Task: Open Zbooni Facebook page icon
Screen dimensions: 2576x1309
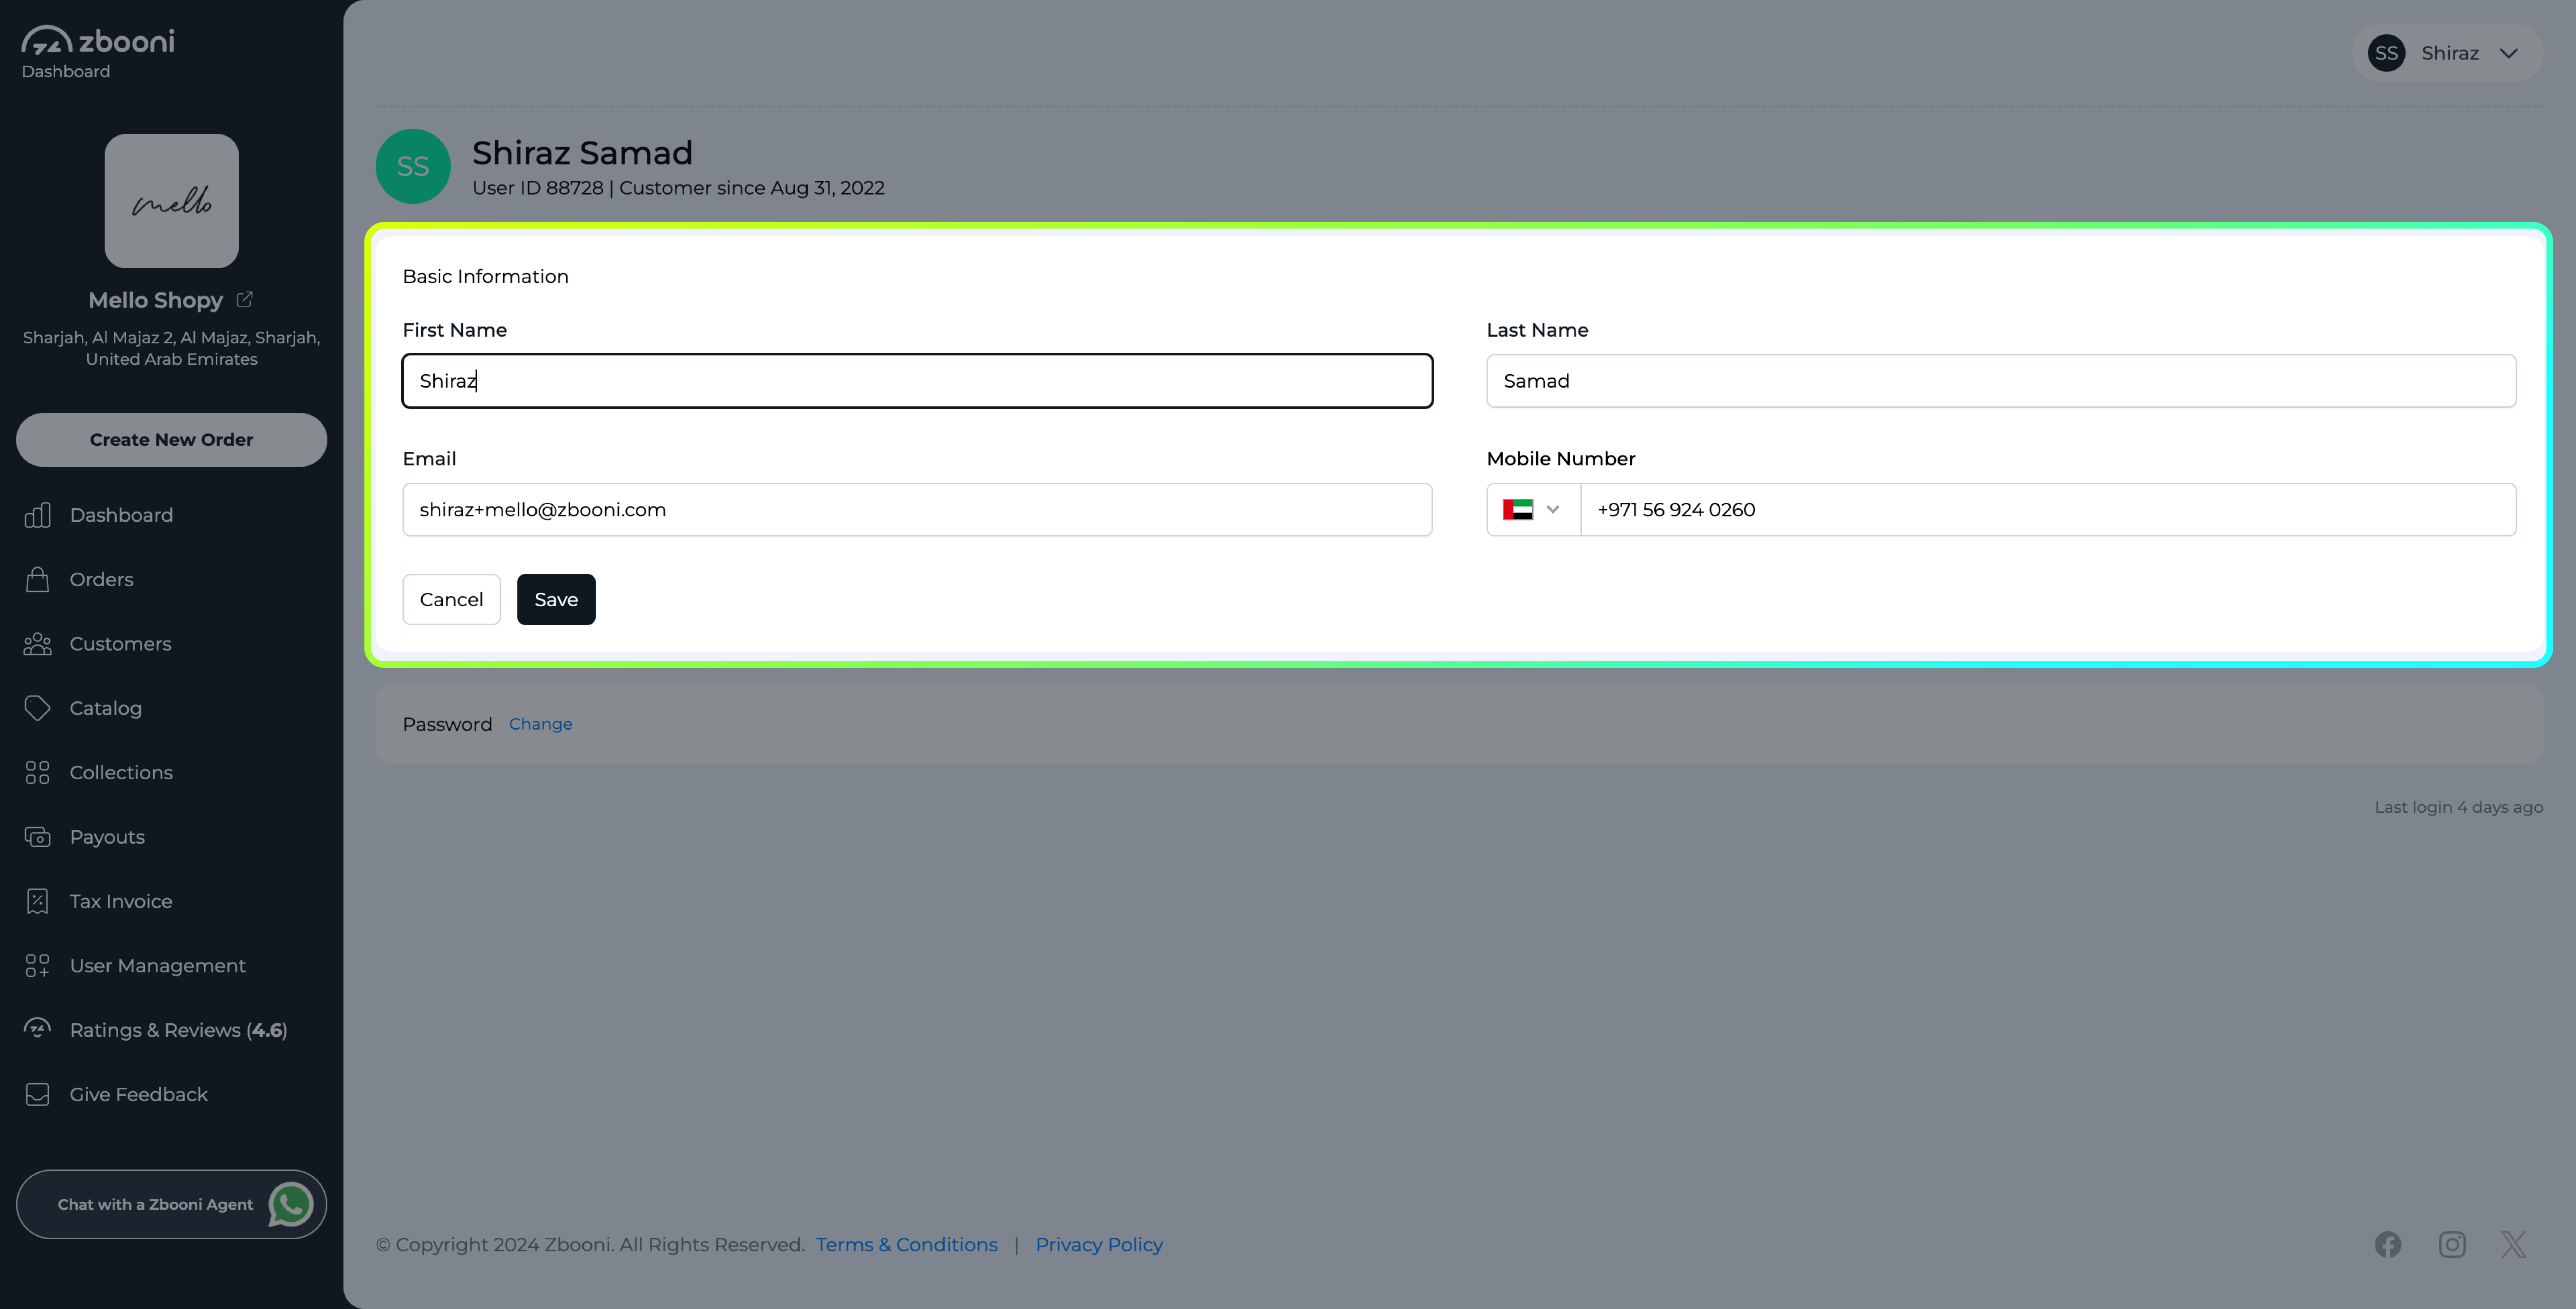Action: pos(2388,1244)
